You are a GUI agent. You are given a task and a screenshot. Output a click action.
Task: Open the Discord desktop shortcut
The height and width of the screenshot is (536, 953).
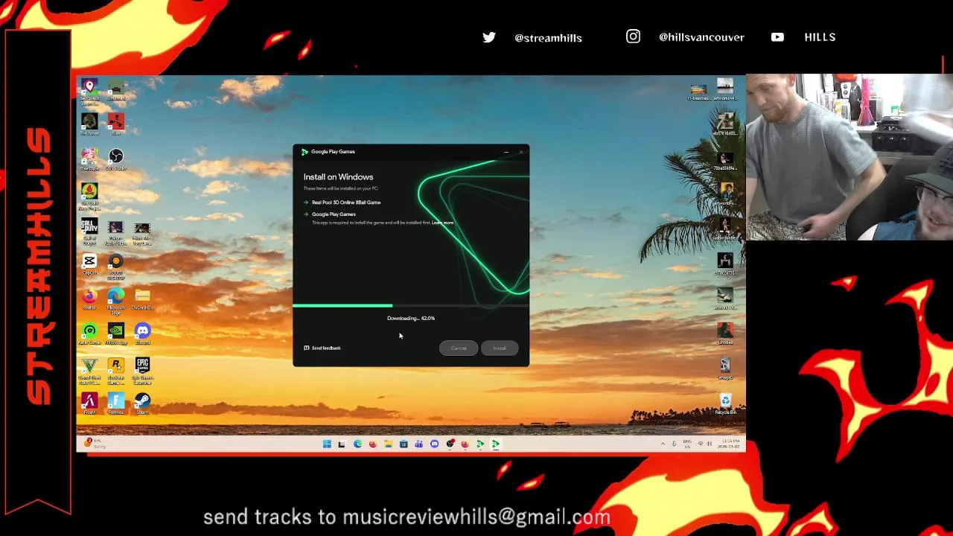coord(142,334)
